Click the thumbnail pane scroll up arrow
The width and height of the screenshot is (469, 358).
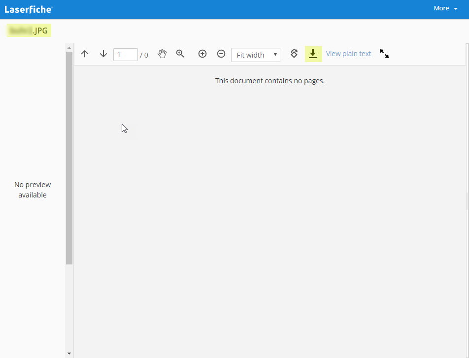point(69,48)
